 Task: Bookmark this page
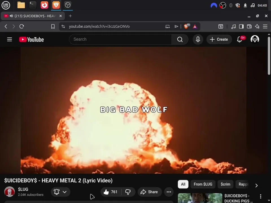click(x=53, y=27)
